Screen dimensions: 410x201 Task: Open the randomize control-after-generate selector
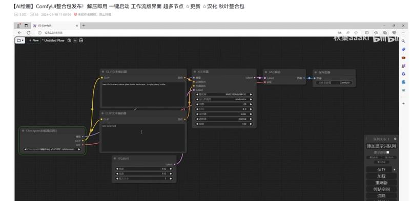tap(224, 99)
